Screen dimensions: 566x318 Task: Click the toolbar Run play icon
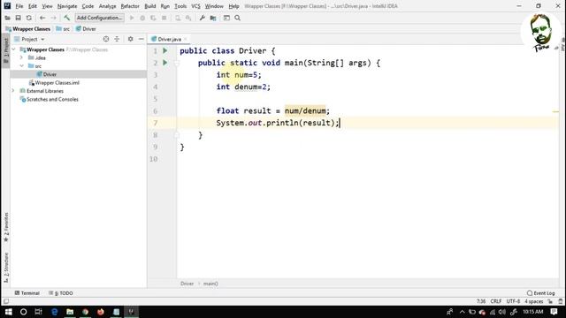click(132, 18)
